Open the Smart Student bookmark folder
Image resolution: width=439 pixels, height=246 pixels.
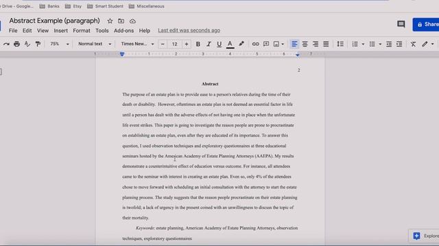tap(105, 6)
